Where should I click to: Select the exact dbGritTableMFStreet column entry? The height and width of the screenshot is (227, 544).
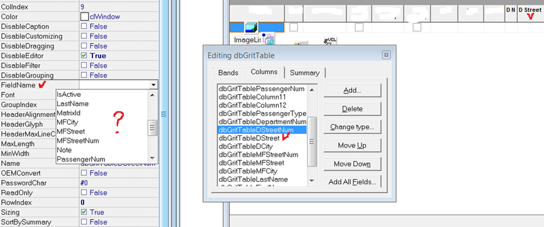[262, 163]
